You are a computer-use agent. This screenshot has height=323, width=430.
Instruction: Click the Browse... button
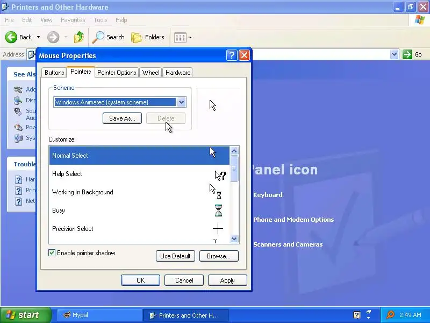[x=219, y=256]
